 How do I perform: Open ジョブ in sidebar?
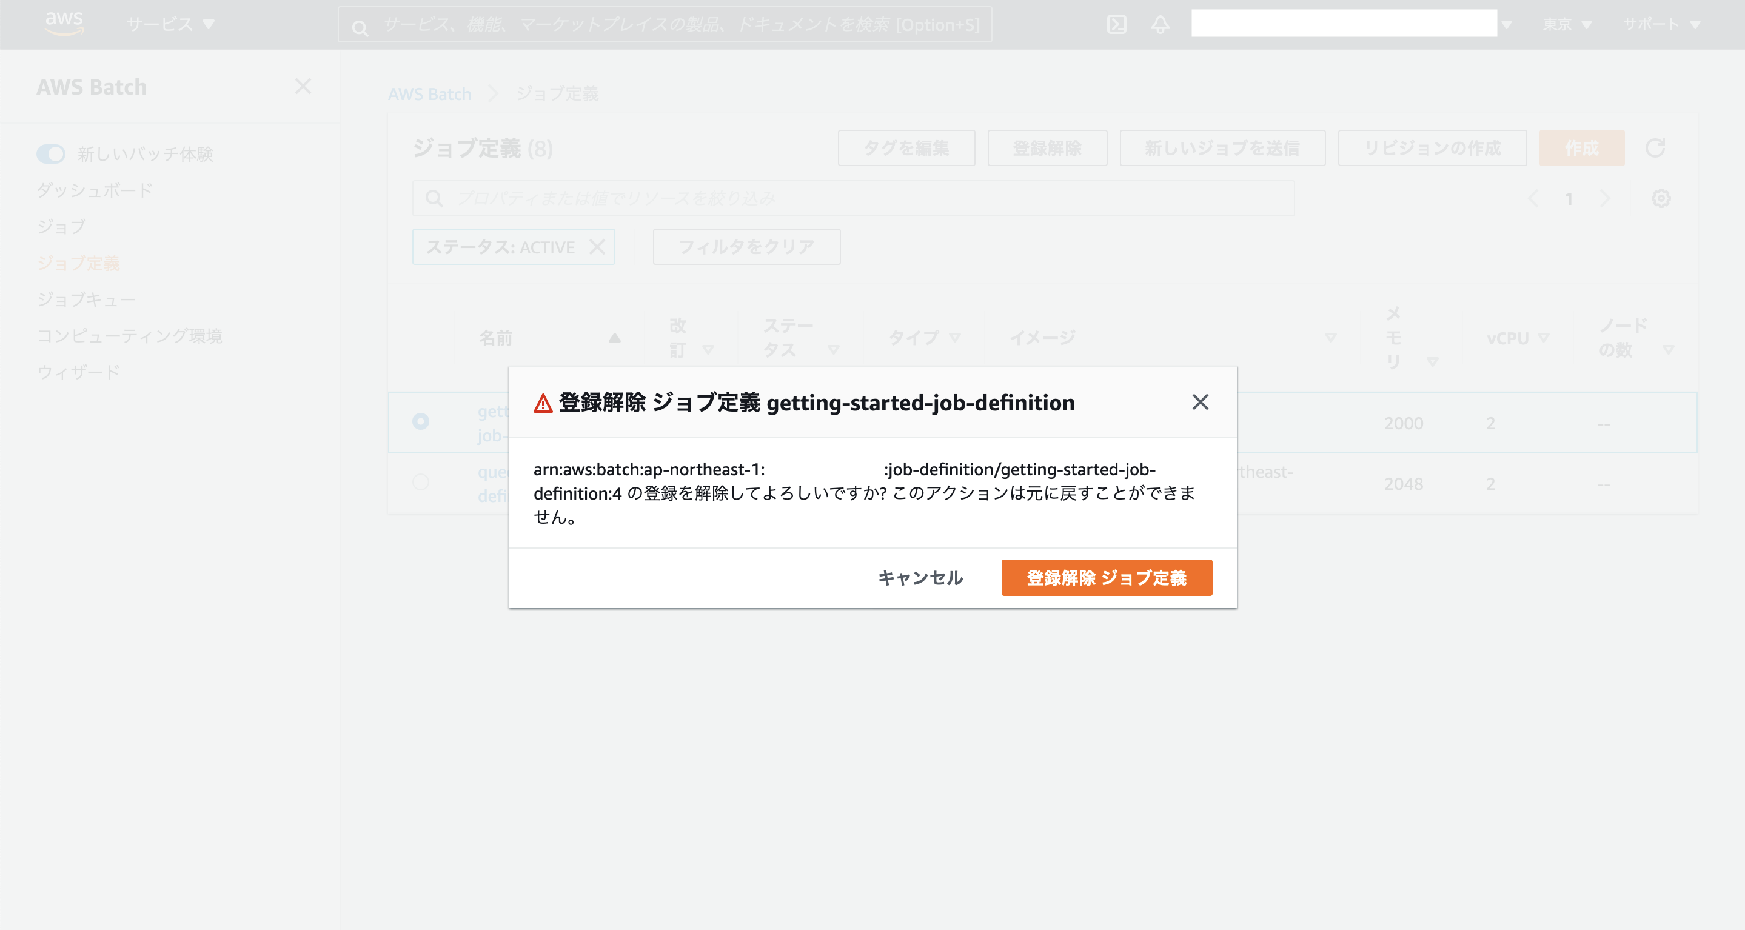[x=61, y=227]
